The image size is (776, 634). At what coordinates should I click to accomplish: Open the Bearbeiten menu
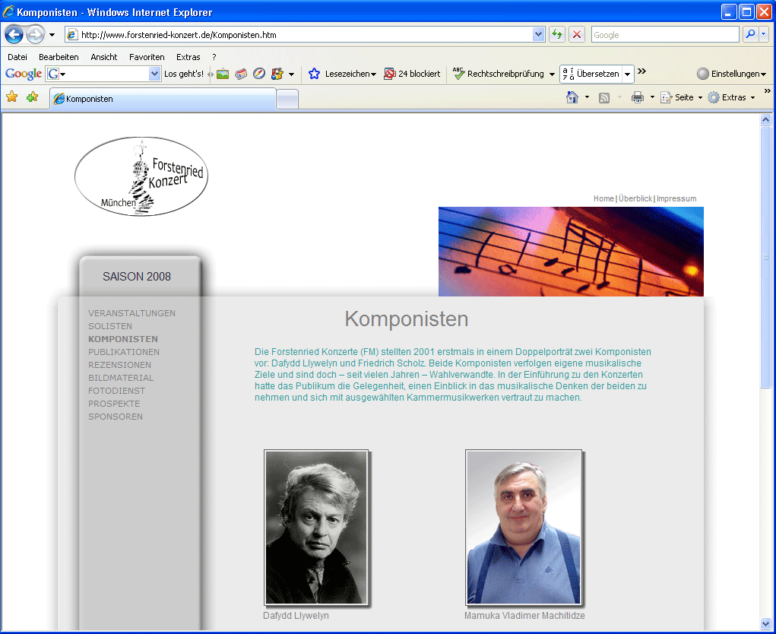[59, 57]
